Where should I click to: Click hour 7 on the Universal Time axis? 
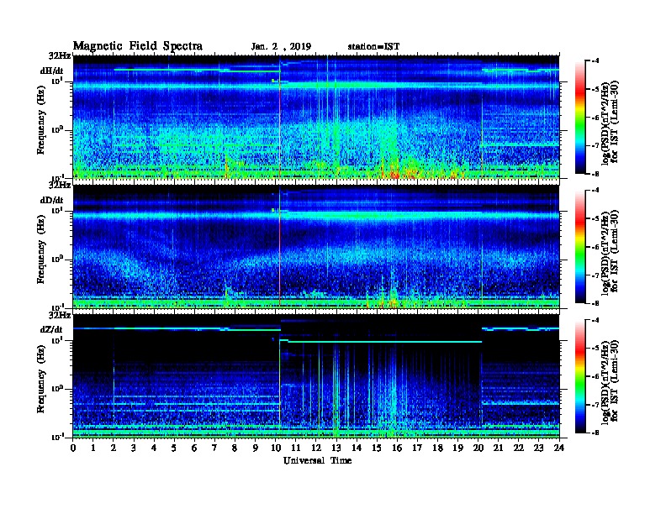(215, 448)
